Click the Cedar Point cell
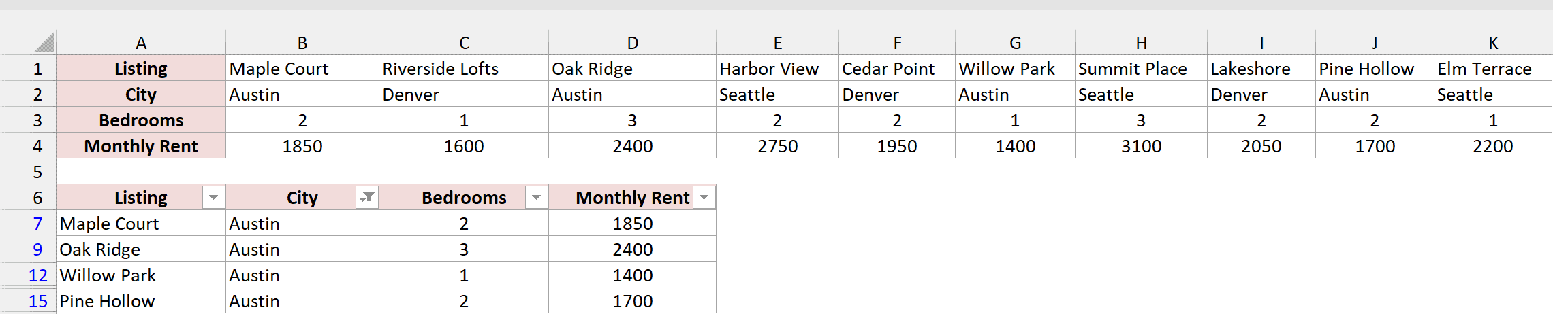Screen dimensions: 1553x314 point(897,68)
